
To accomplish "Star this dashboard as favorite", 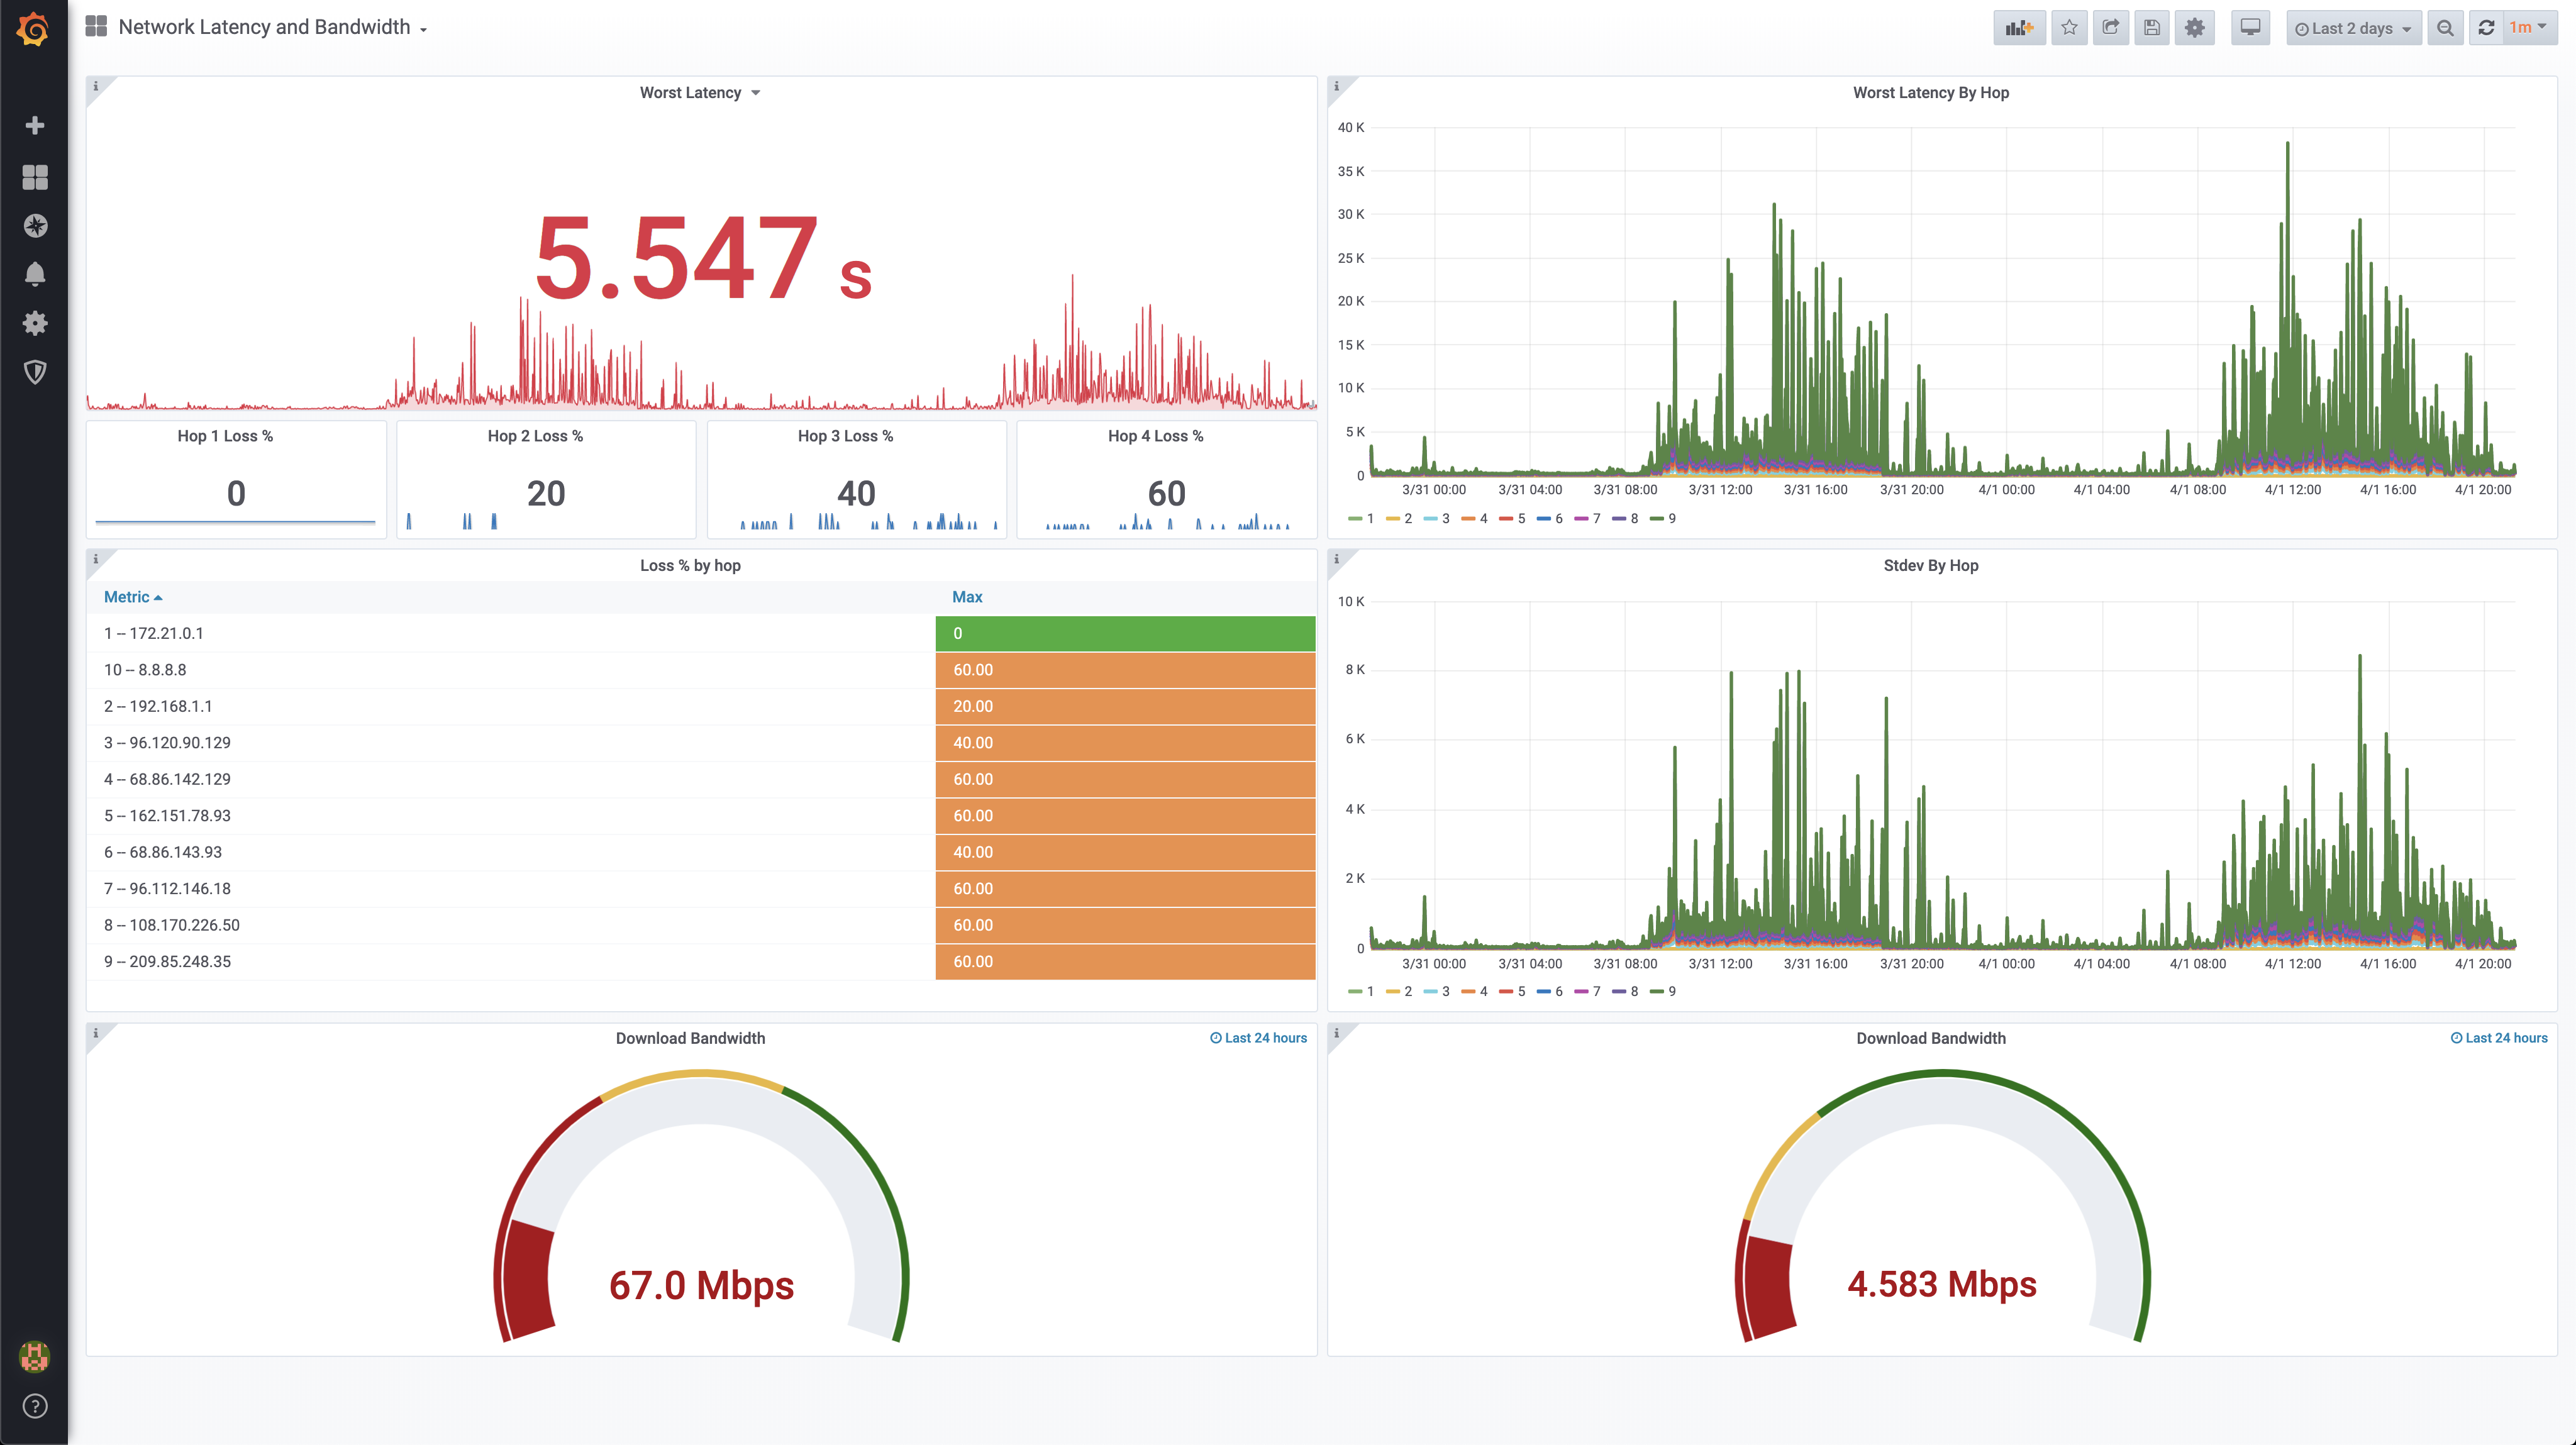I will tap(2070, 27).
